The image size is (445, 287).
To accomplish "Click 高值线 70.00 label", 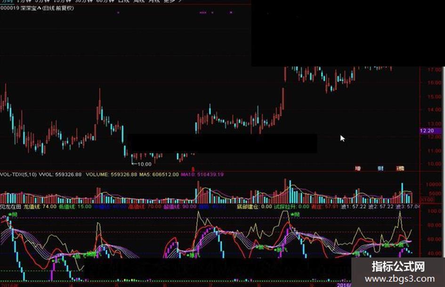I will 145,206.
